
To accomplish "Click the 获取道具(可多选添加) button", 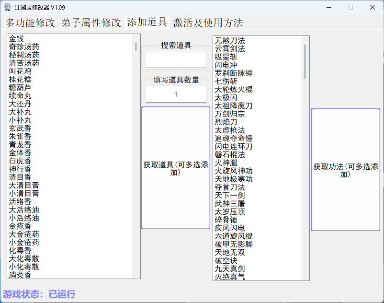I will (176, 168).
